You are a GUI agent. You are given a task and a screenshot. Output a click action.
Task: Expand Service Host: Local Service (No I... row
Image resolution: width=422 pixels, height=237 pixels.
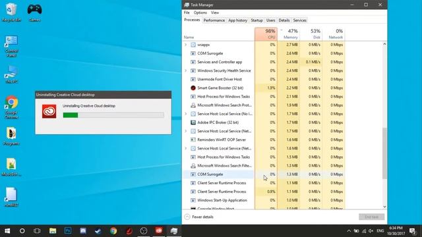coord(185,114)
